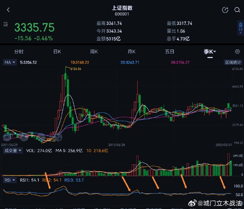Open the RSI indicator dropdown
The height and width of the screenshot is (209, 244).
[x=10, y=180]
